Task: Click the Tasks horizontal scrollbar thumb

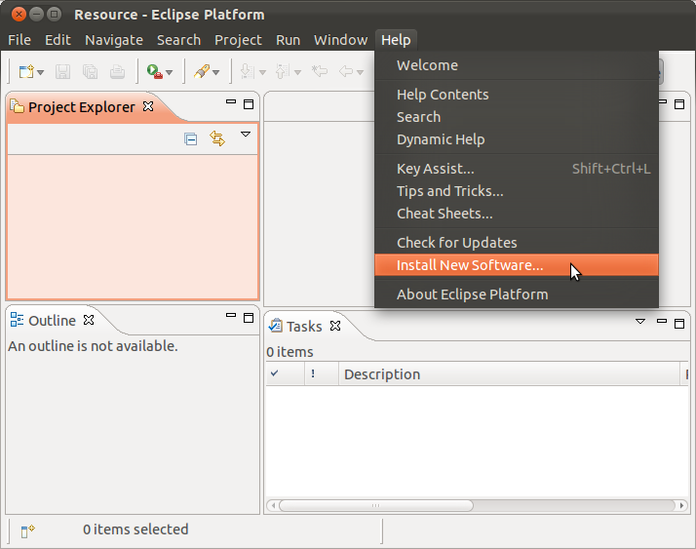Action: click(376, 505)
